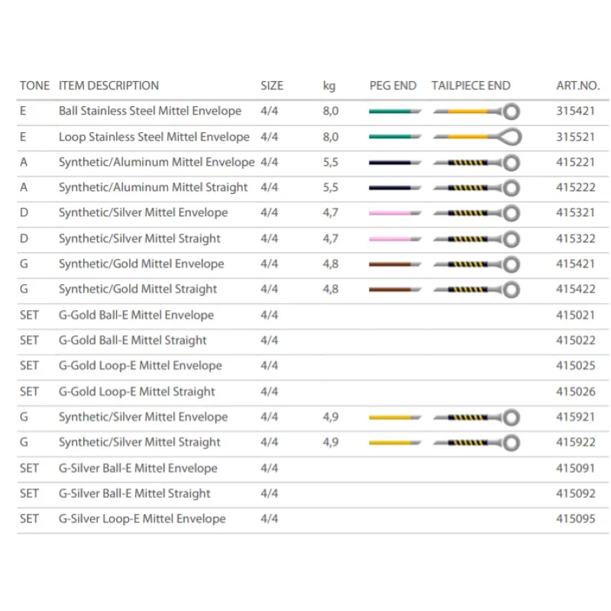Click article number 415095
611x611 pixels.
pyautogui.click(x=576, y=519)
